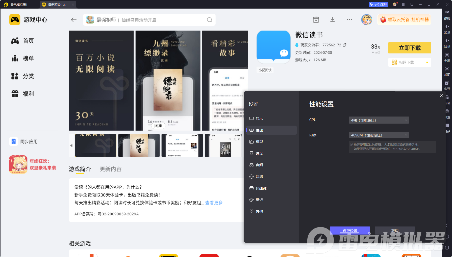The height and width of the screenshot is (257, 452).
Task: Go to 首页 in game center sidebar
Action: (22, 41)
